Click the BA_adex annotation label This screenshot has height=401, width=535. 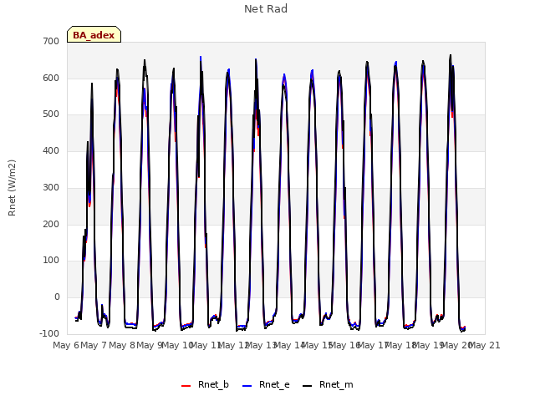[x=94, y=35]
